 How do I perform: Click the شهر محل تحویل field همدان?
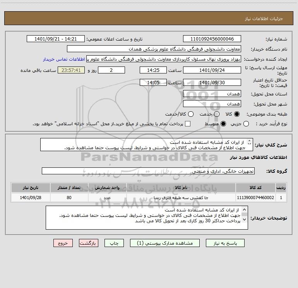tap(212, 104)
